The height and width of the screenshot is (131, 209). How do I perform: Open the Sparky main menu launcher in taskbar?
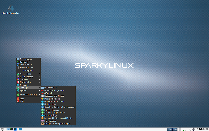2,129
